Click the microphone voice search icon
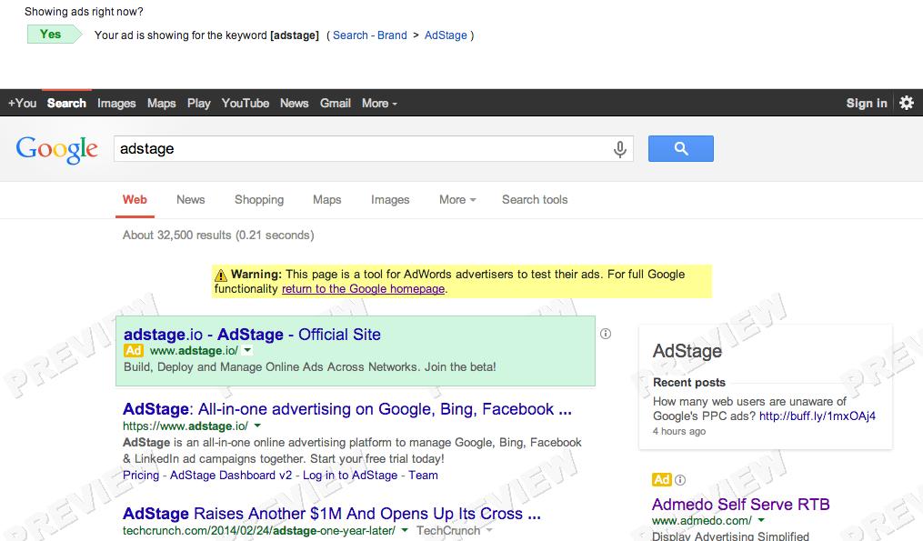The image size is (923, 541). click(x=620, y=149)
